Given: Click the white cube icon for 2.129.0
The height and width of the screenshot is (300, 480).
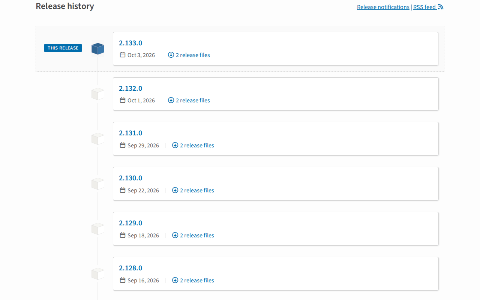Looking at the screenshot, I should coord(98,228).
